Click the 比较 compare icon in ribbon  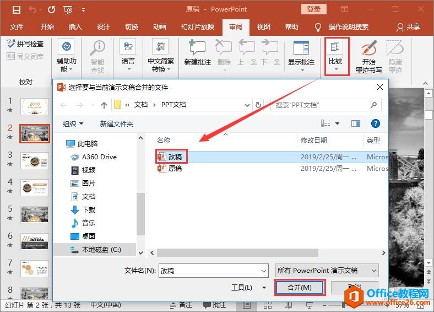[x=335, y=46]
